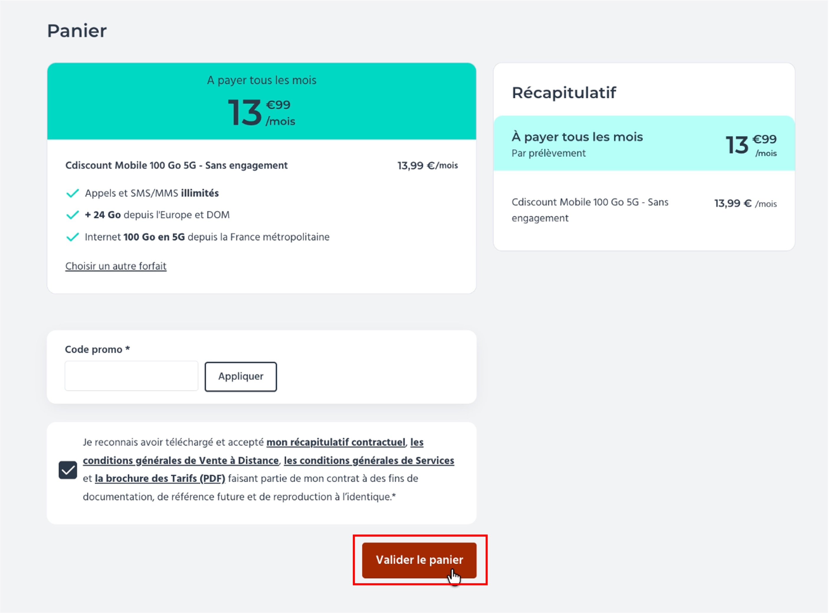
Task: Uncheck the contract acceptance checkbox
Action: click(x=68, y=470)
